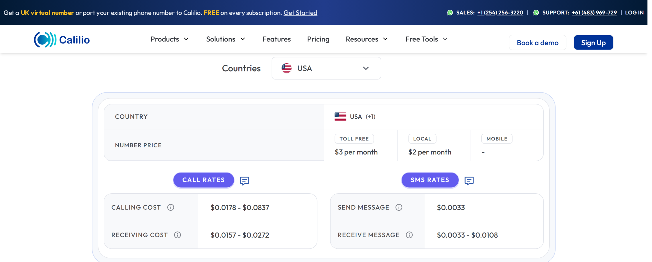Click the WhatsApp icon beside SUPPORT
The height and width of the screenshot is (262, 652).
(536, 13)
